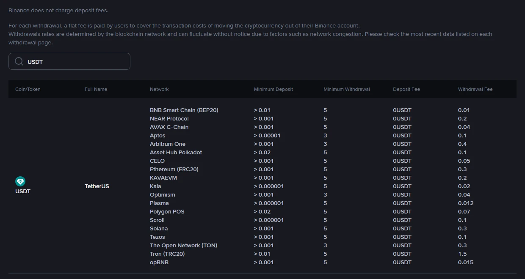Viewport: 525px width, 279px height.
Task: Click BNB Smart Chain (BEP20) network row
Action: [184, 110]
